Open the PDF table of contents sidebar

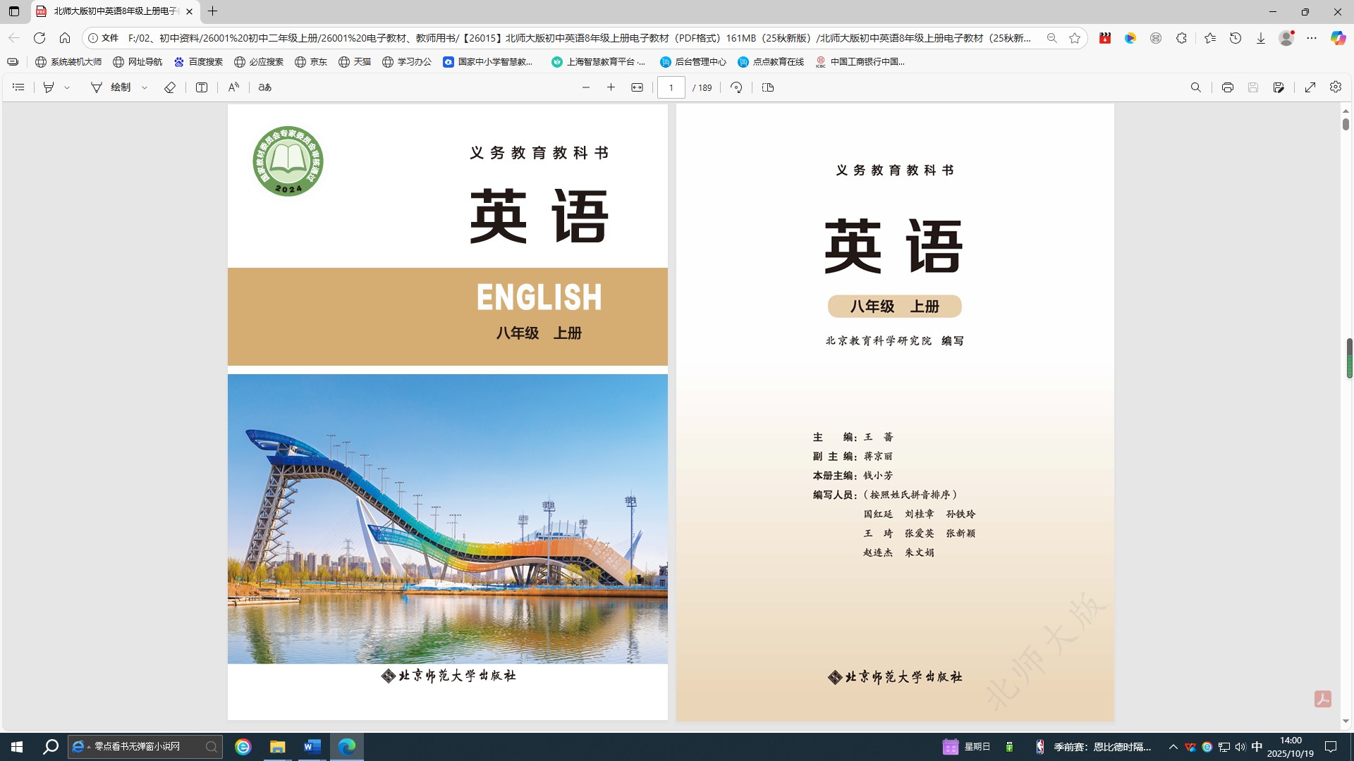click(19, 87)
